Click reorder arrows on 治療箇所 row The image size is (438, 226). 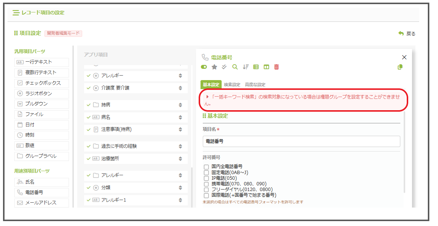[x=180, y=159]
